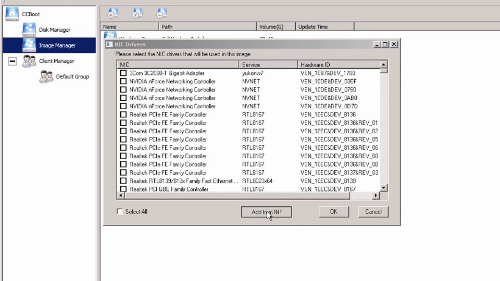Sort by the Service column header
The height and width of the screenshot is (281, 500).
click(268, 65)
